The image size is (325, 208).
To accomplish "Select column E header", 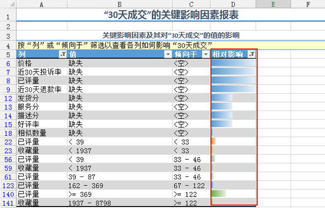I will coord(273,4).
